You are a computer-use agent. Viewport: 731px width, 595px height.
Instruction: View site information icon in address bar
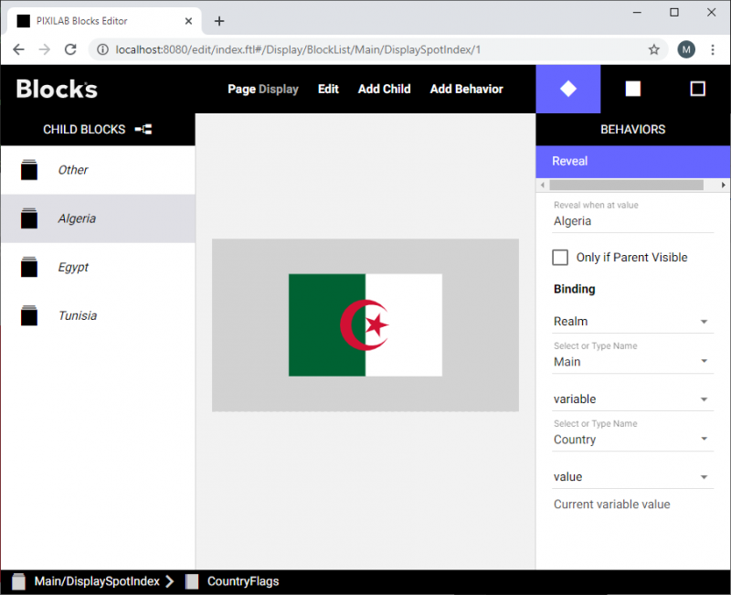pos(102,49)
